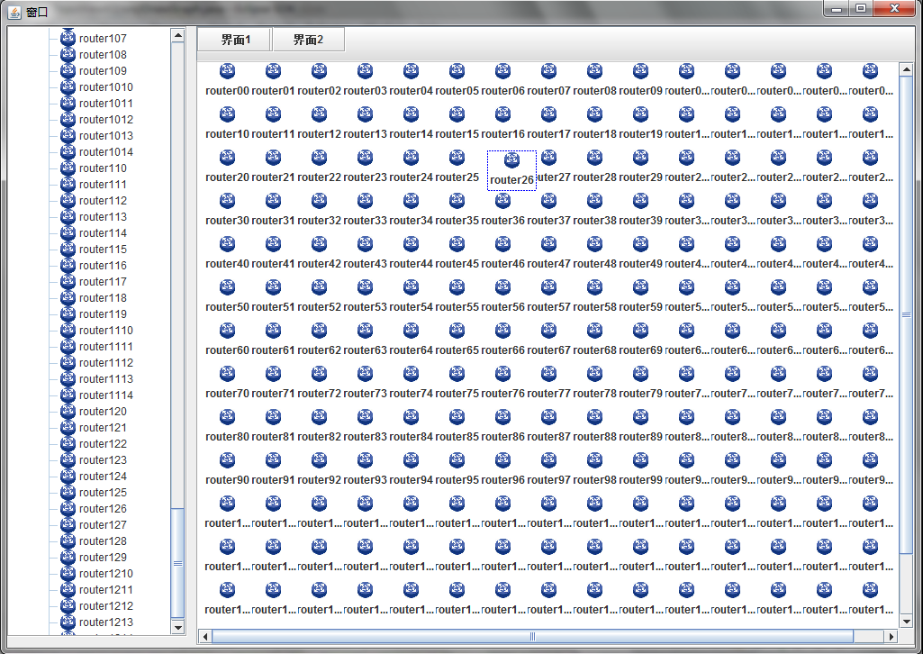Close the 窗口 window

pyautogui.click(x=894, y=9)
